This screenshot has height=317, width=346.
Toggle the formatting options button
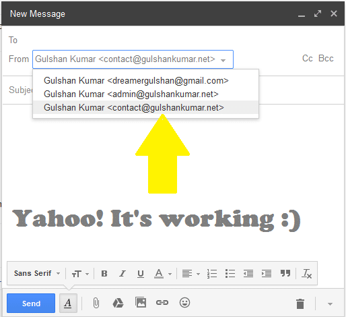(x=68, y=303)
